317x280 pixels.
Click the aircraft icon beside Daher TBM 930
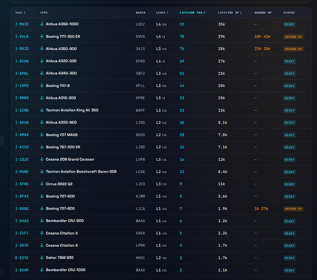point(42,258)
